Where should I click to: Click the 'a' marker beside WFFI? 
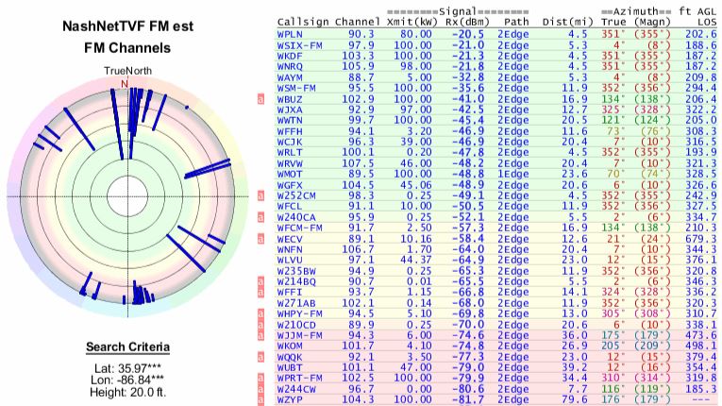coord(260,293)
